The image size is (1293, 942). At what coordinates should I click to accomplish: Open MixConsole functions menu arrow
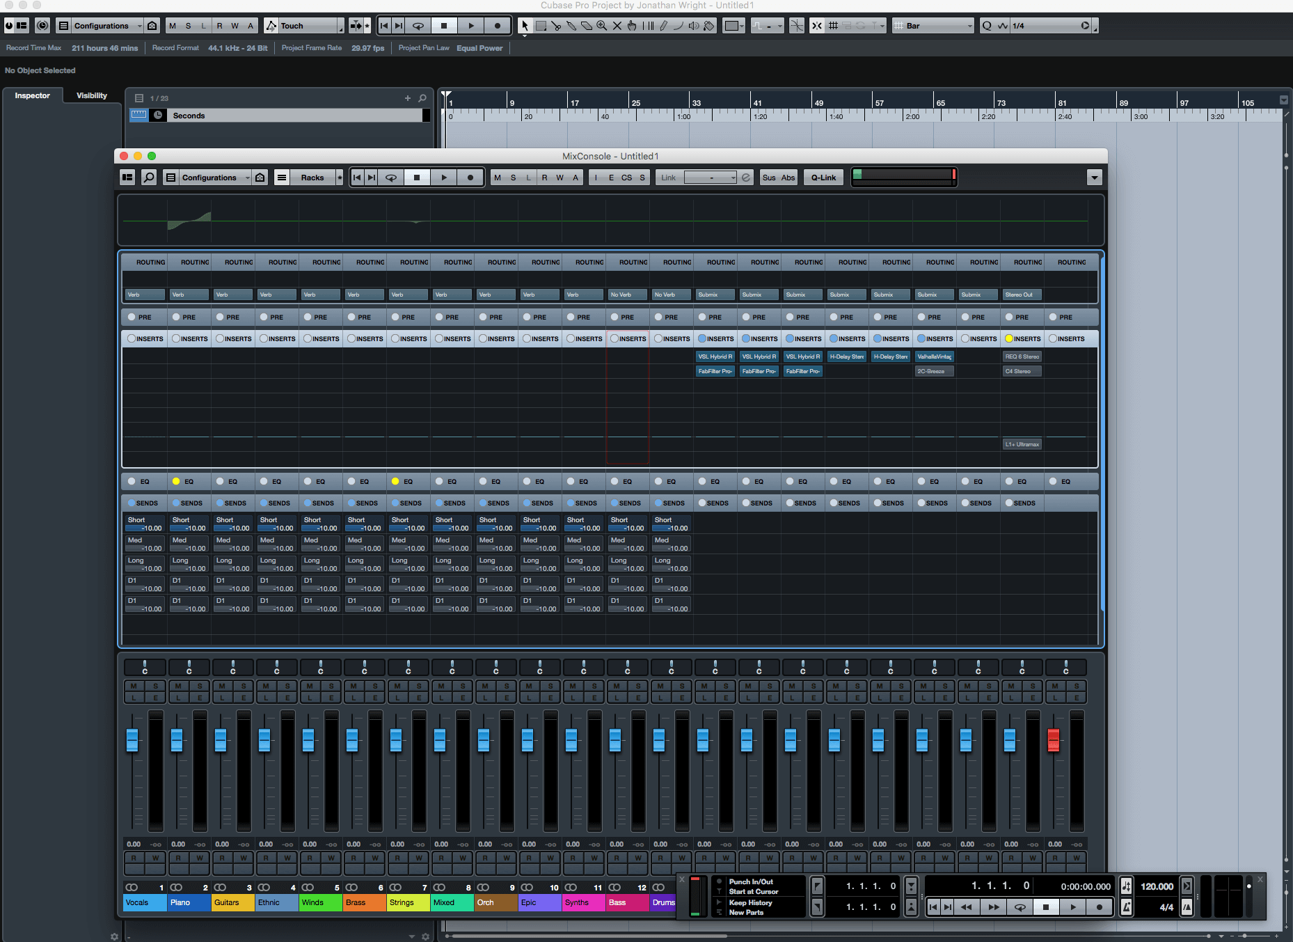pyautogui.click(x=1095, y=178)
